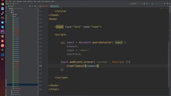Open the Navigate menu

click(20, 1)
